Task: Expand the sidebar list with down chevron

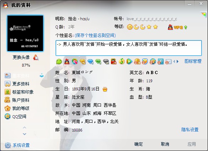Action: [25, 134]
